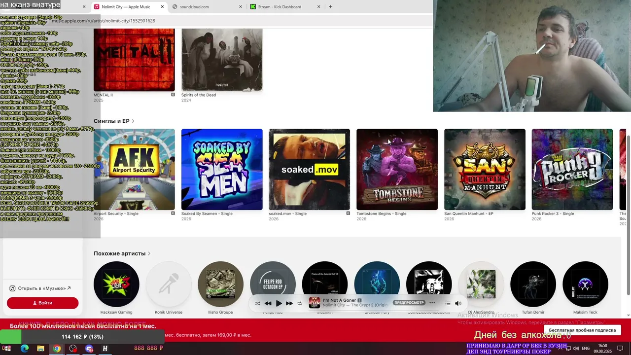The height and width of the screenshot is (355, 631).
Task: Click the Войти sign-in button
Action: click(x=42, y=303)
